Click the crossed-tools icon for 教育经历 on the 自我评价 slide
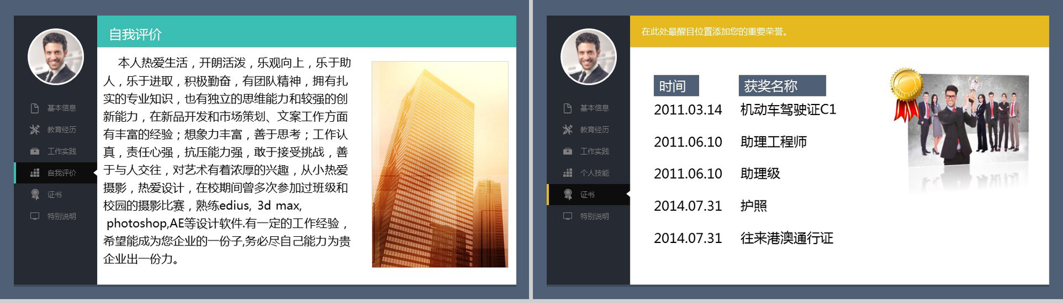 click(35, 130)
